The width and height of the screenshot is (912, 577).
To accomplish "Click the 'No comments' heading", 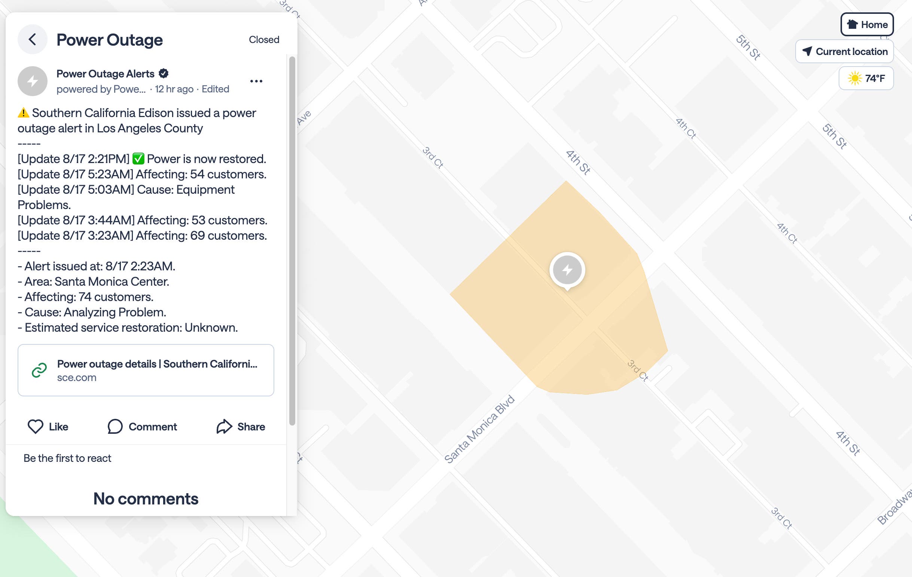I will [146, 499].
